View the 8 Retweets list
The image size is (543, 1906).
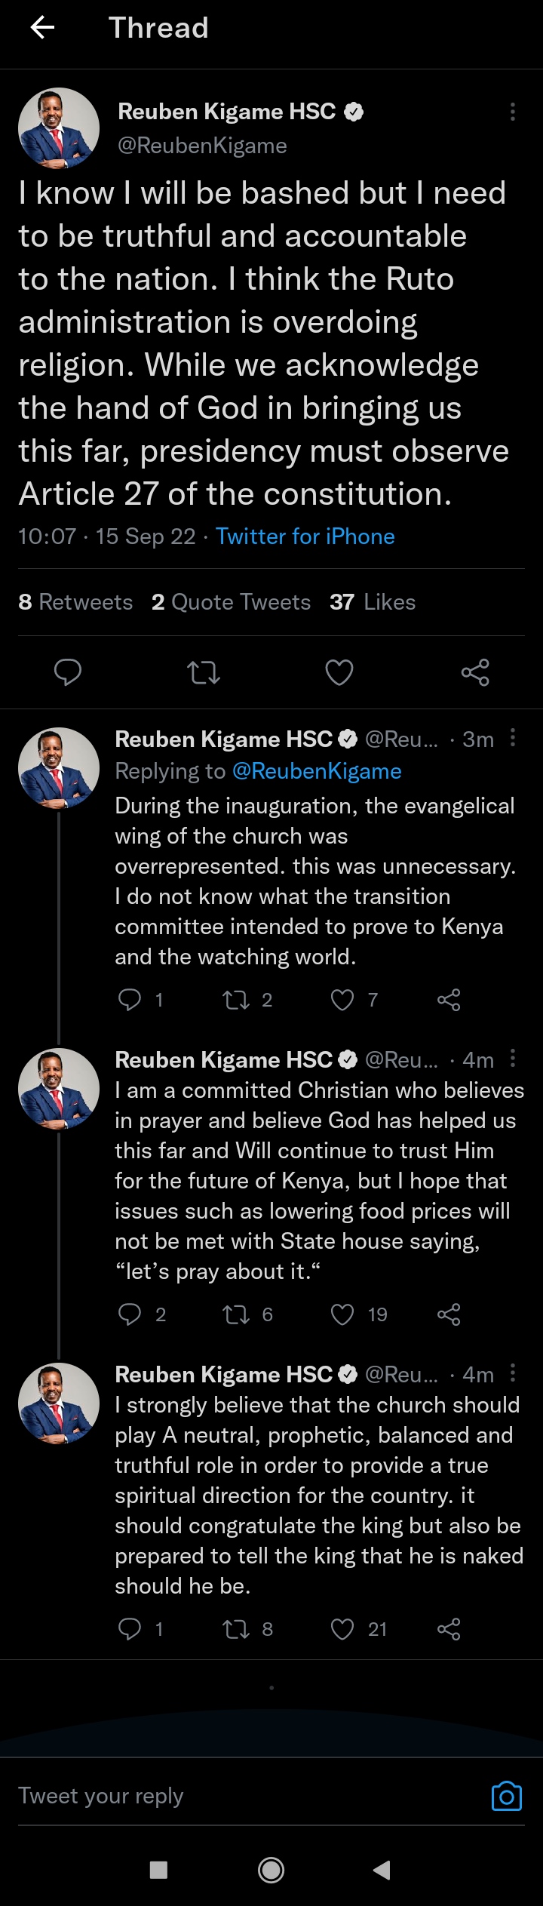click(x=75, y=602)
